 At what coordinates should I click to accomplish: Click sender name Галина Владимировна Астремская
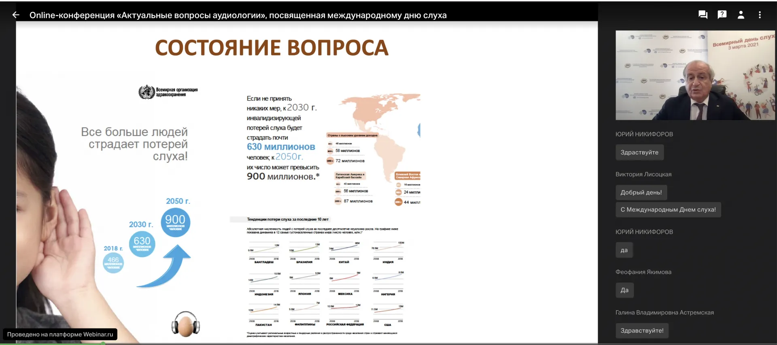click(x=664, y=313)
